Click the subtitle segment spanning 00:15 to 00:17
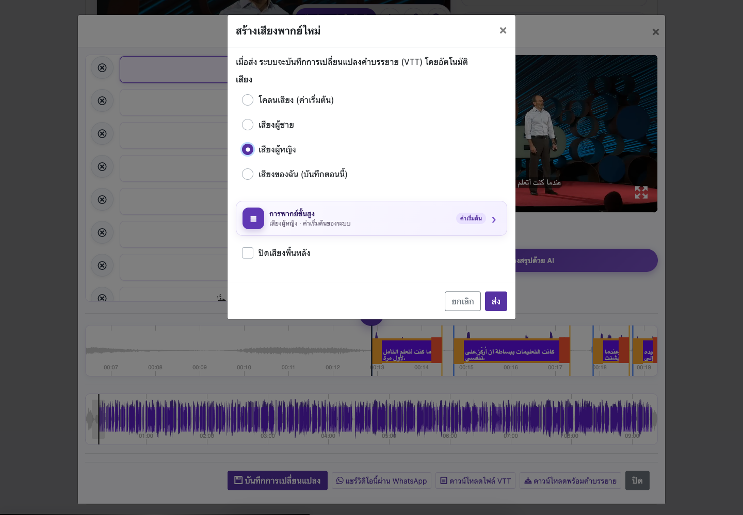 (x=511, y=351)
